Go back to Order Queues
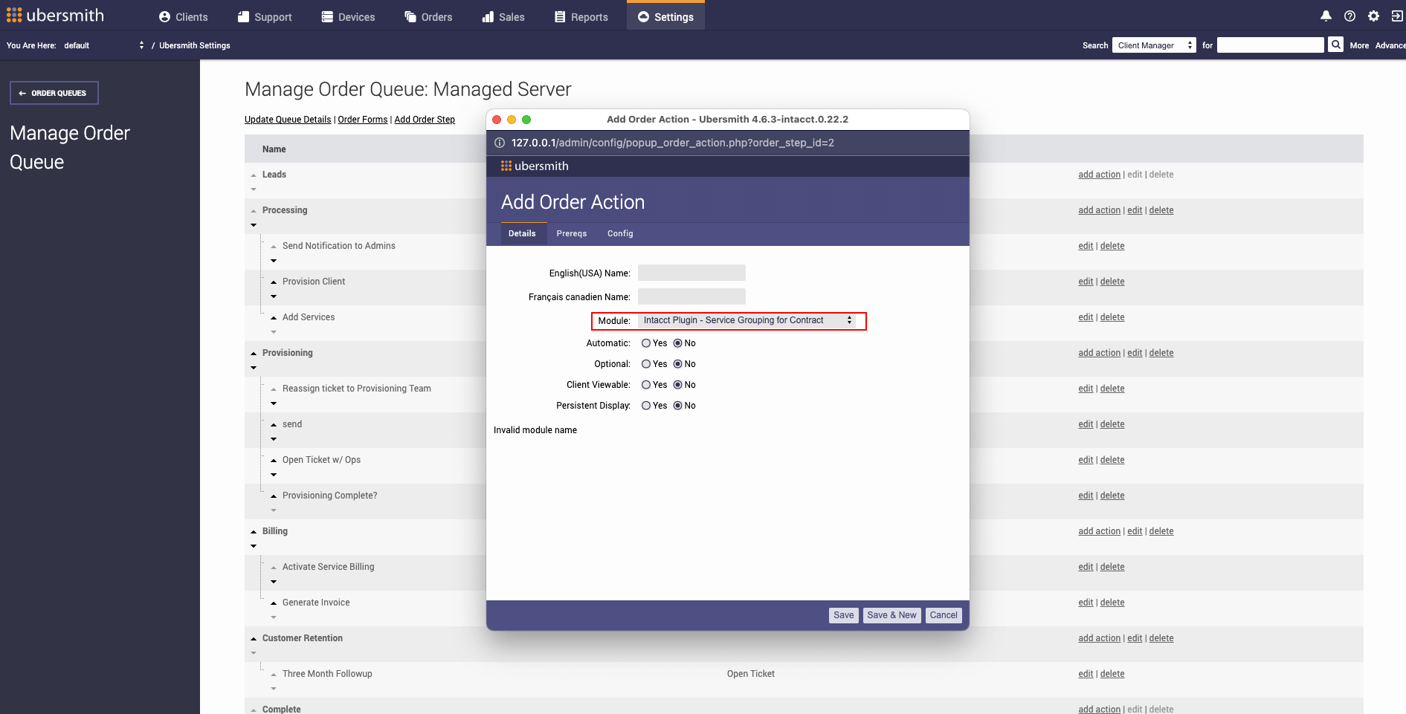The height and width of the screenshot is (714, 1406). click(54, 93)
